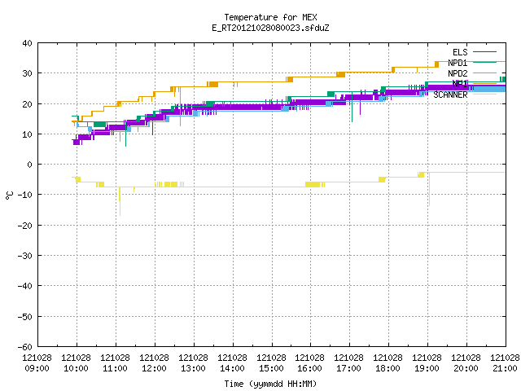
Task: Click the y-axis label 30
Action: (27, 73)
